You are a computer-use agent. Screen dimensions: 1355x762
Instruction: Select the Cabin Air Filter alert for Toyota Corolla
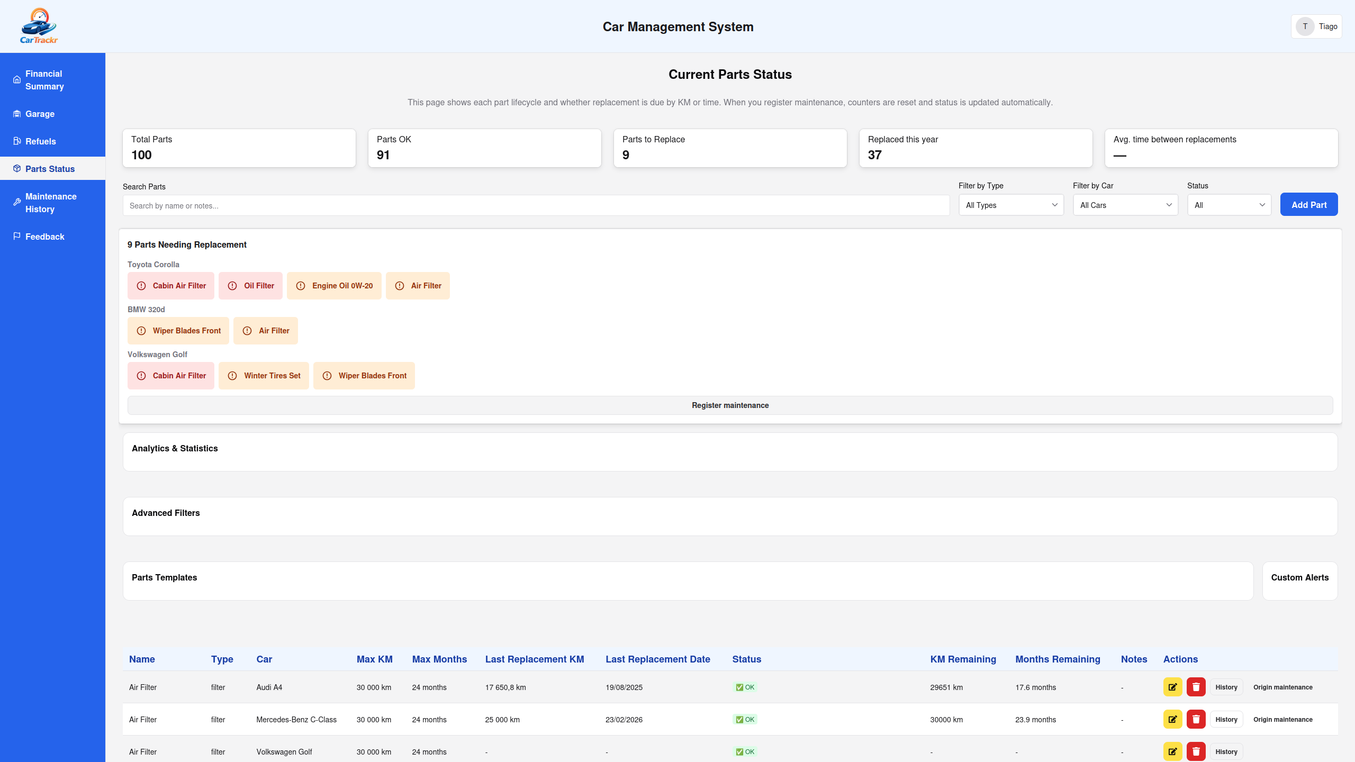[x=170, y=285]
